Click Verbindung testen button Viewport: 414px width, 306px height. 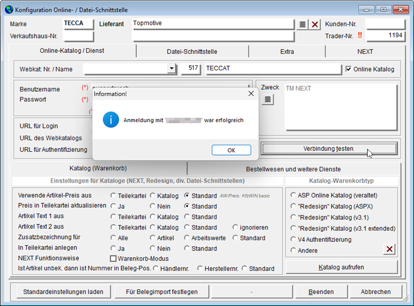[329, 148]
